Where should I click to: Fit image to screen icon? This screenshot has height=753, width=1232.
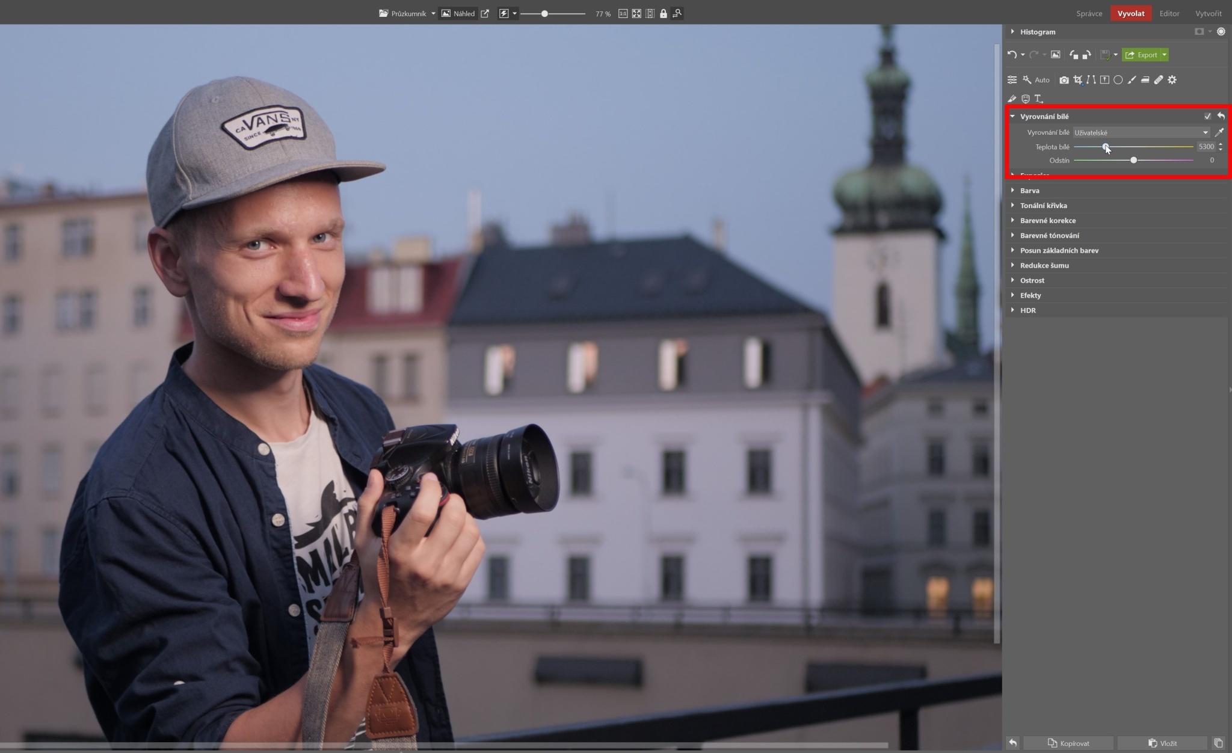click(636, 13)
